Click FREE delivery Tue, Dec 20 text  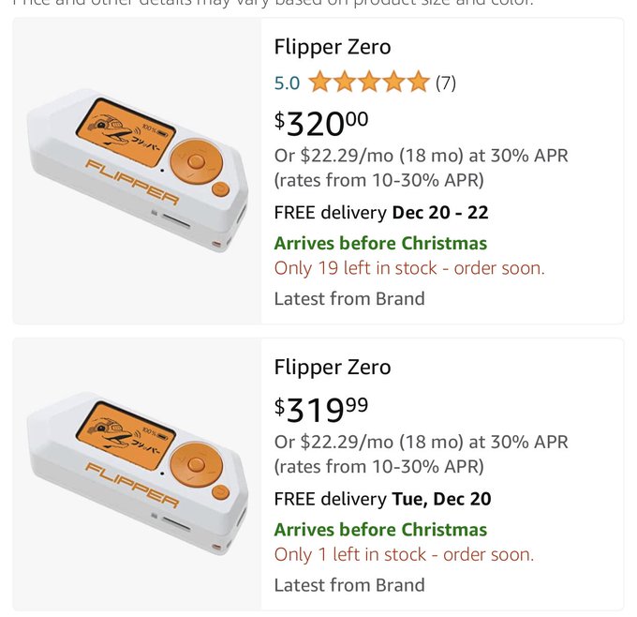point(382,498)
